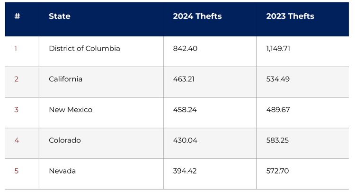Click the Colorado state cell
The width and height of the screenshot is (355, 192).
coord(65,140)
